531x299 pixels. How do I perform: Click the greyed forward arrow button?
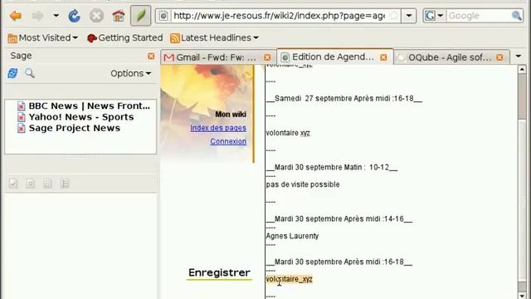(37, 16)
